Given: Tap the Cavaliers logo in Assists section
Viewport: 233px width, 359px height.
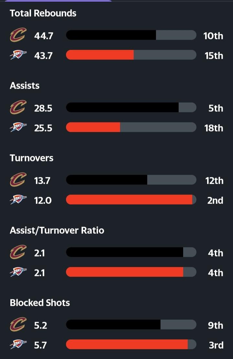Looking at the screenshot, I should point(18,108).
